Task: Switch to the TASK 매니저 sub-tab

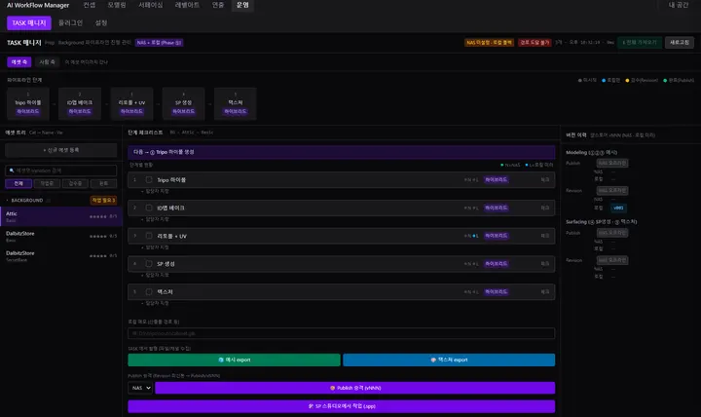Action: click(x=29, y=22)
